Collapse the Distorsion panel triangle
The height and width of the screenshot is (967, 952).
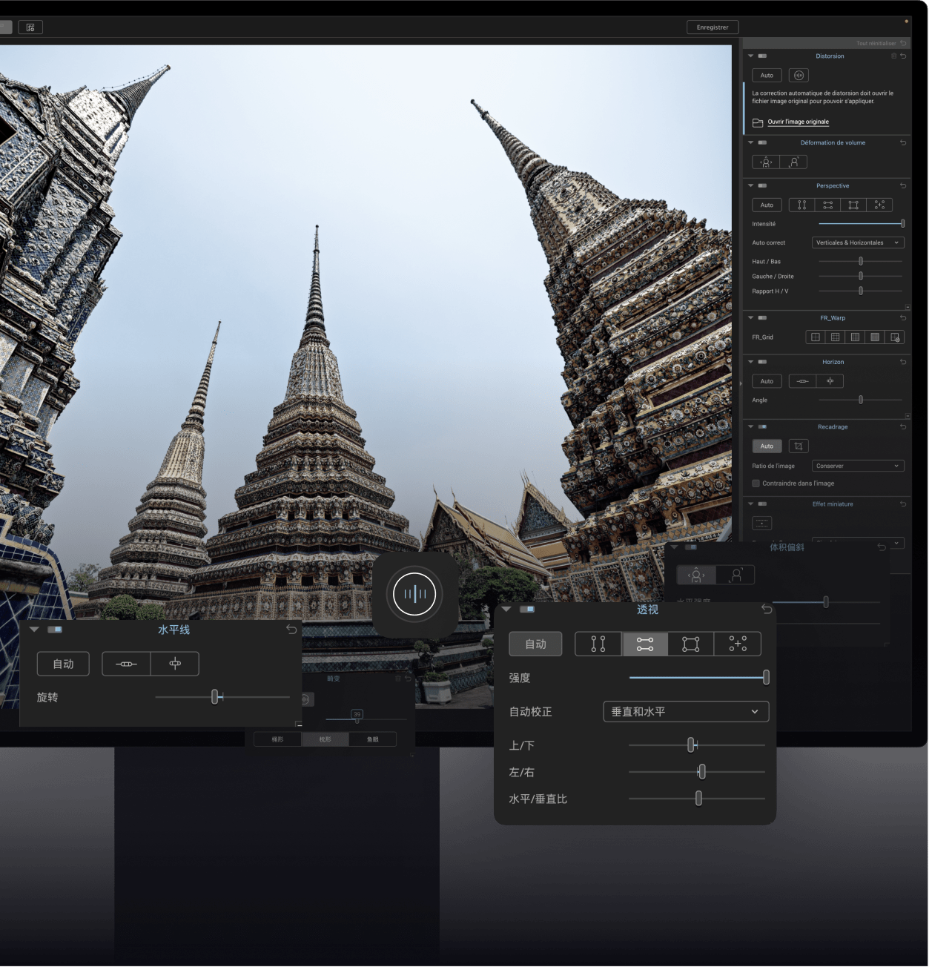pos(750,56)
